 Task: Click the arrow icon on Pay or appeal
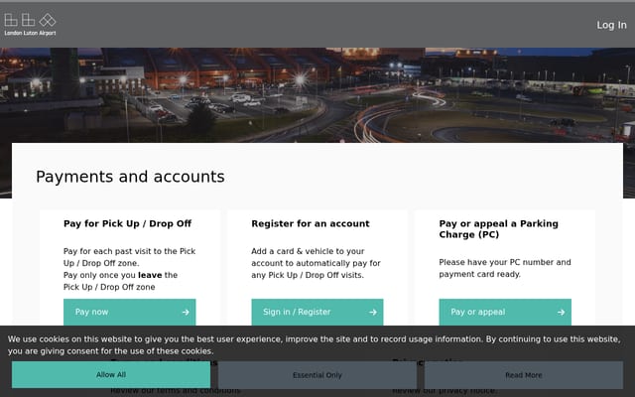tap(561, 312)
